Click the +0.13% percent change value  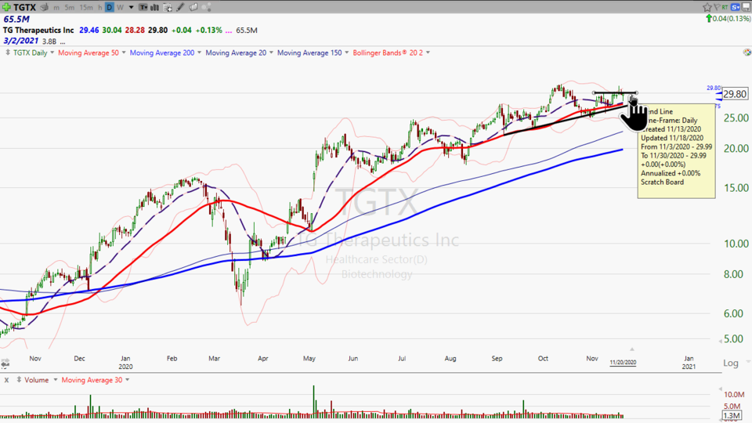coord(208,31)
